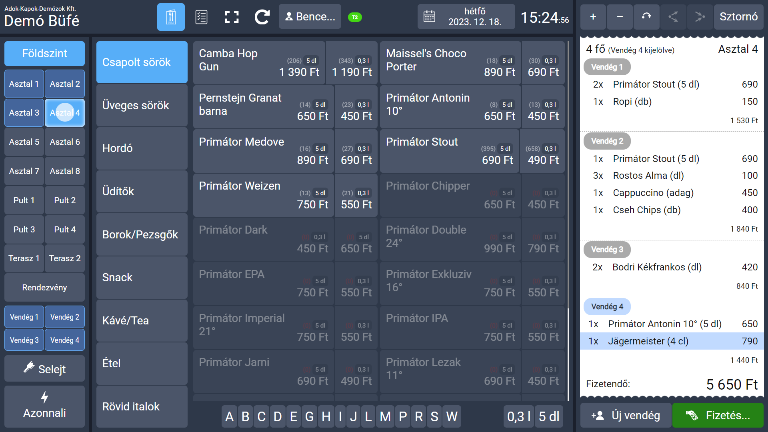Open the restaurant table view icon

click(x=171, y=17)
